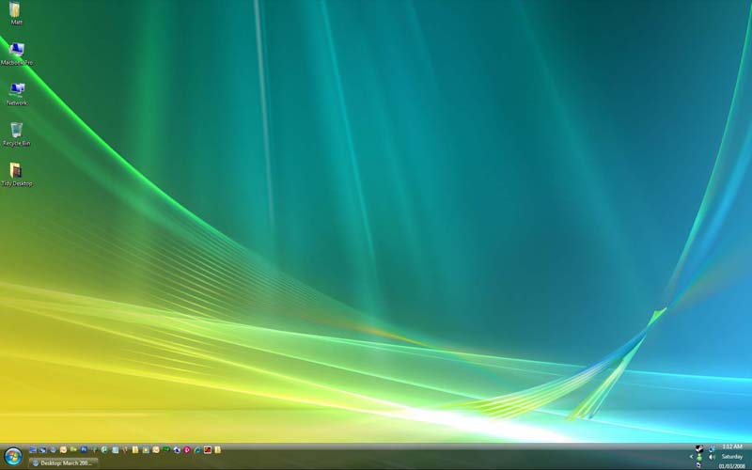Click the pink circular D quick launch icon
Image resolution: width=752 pixels, height=470 pixels.
tap(187, 450)
